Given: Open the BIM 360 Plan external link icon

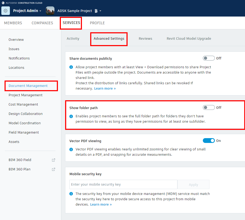Looking at the screenshot, I should pos(53,169).
